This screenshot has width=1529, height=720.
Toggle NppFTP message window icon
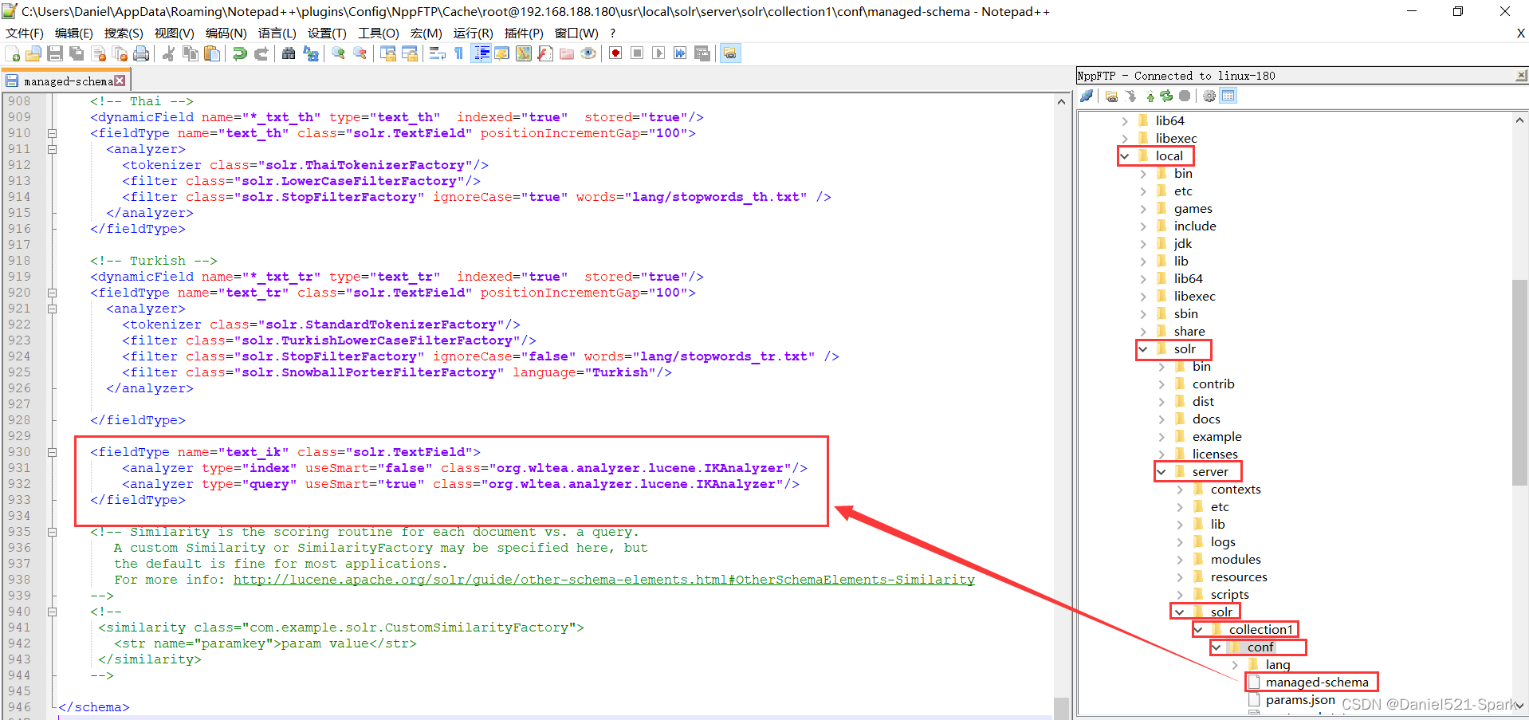[x=1228, y=96]
